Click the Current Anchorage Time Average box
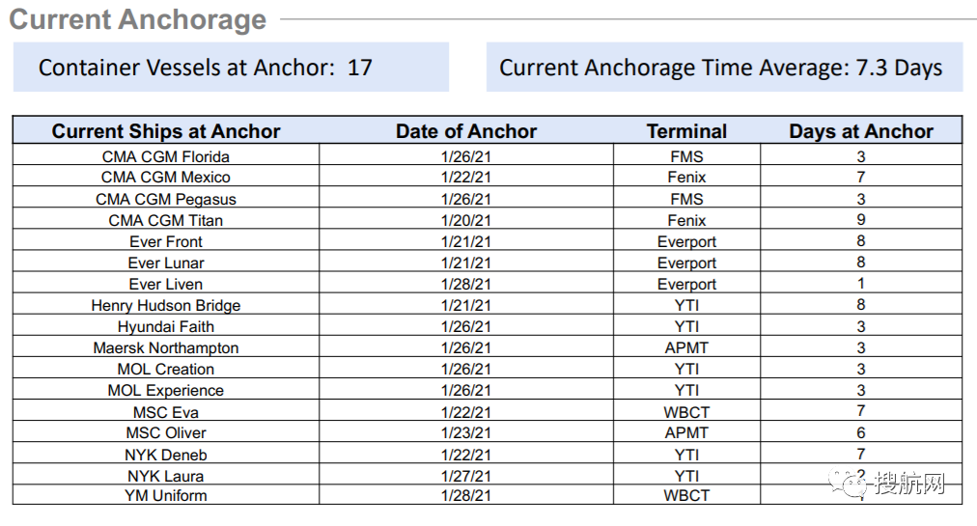The height and width of the screenshot is (526, 977). click(x=724, y=68)
